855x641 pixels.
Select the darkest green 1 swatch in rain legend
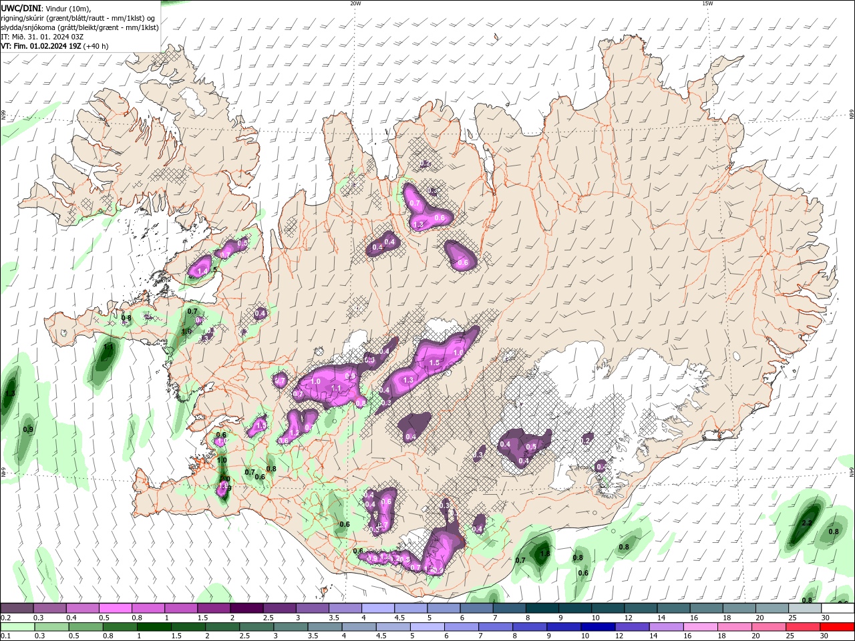click(154, 627)
